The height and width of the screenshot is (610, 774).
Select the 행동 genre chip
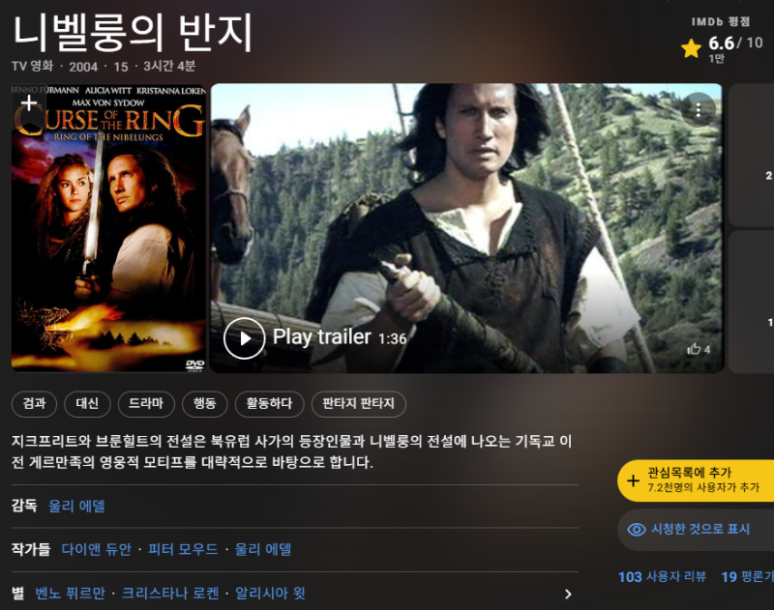tap(204, 404)
